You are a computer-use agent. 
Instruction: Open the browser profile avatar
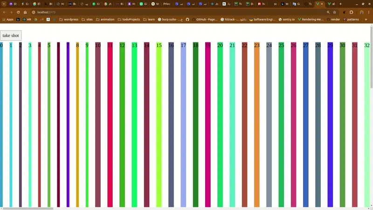coord(362,12)
